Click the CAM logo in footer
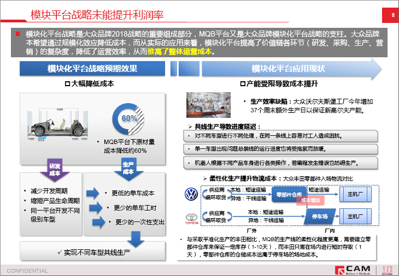 pyautogui.click(x=353, y=270)
